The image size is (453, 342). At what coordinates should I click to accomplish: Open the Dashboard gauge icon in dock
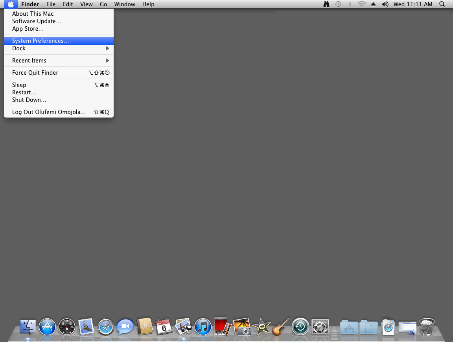click(x=67, y=327)
